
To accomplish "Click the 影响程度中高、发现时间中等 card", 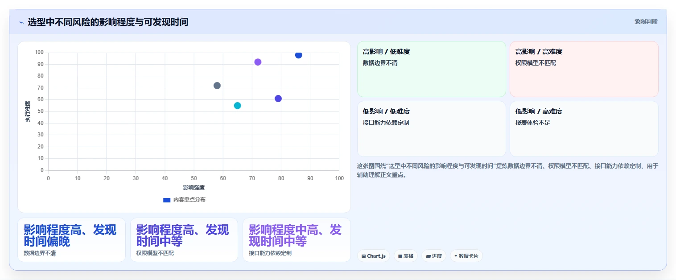I will coord(297,240).
